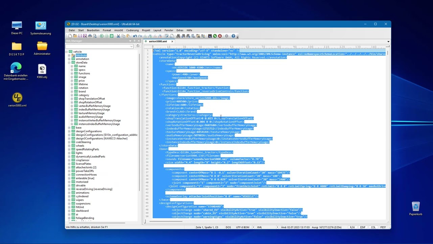The width and height of the screenshot is (433, 244).
Task: Open the Datei menu
Action: click(x=72, y=30)
